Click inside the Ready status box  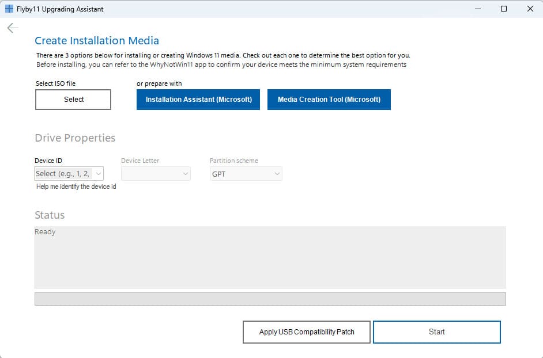tap(270, 257)
